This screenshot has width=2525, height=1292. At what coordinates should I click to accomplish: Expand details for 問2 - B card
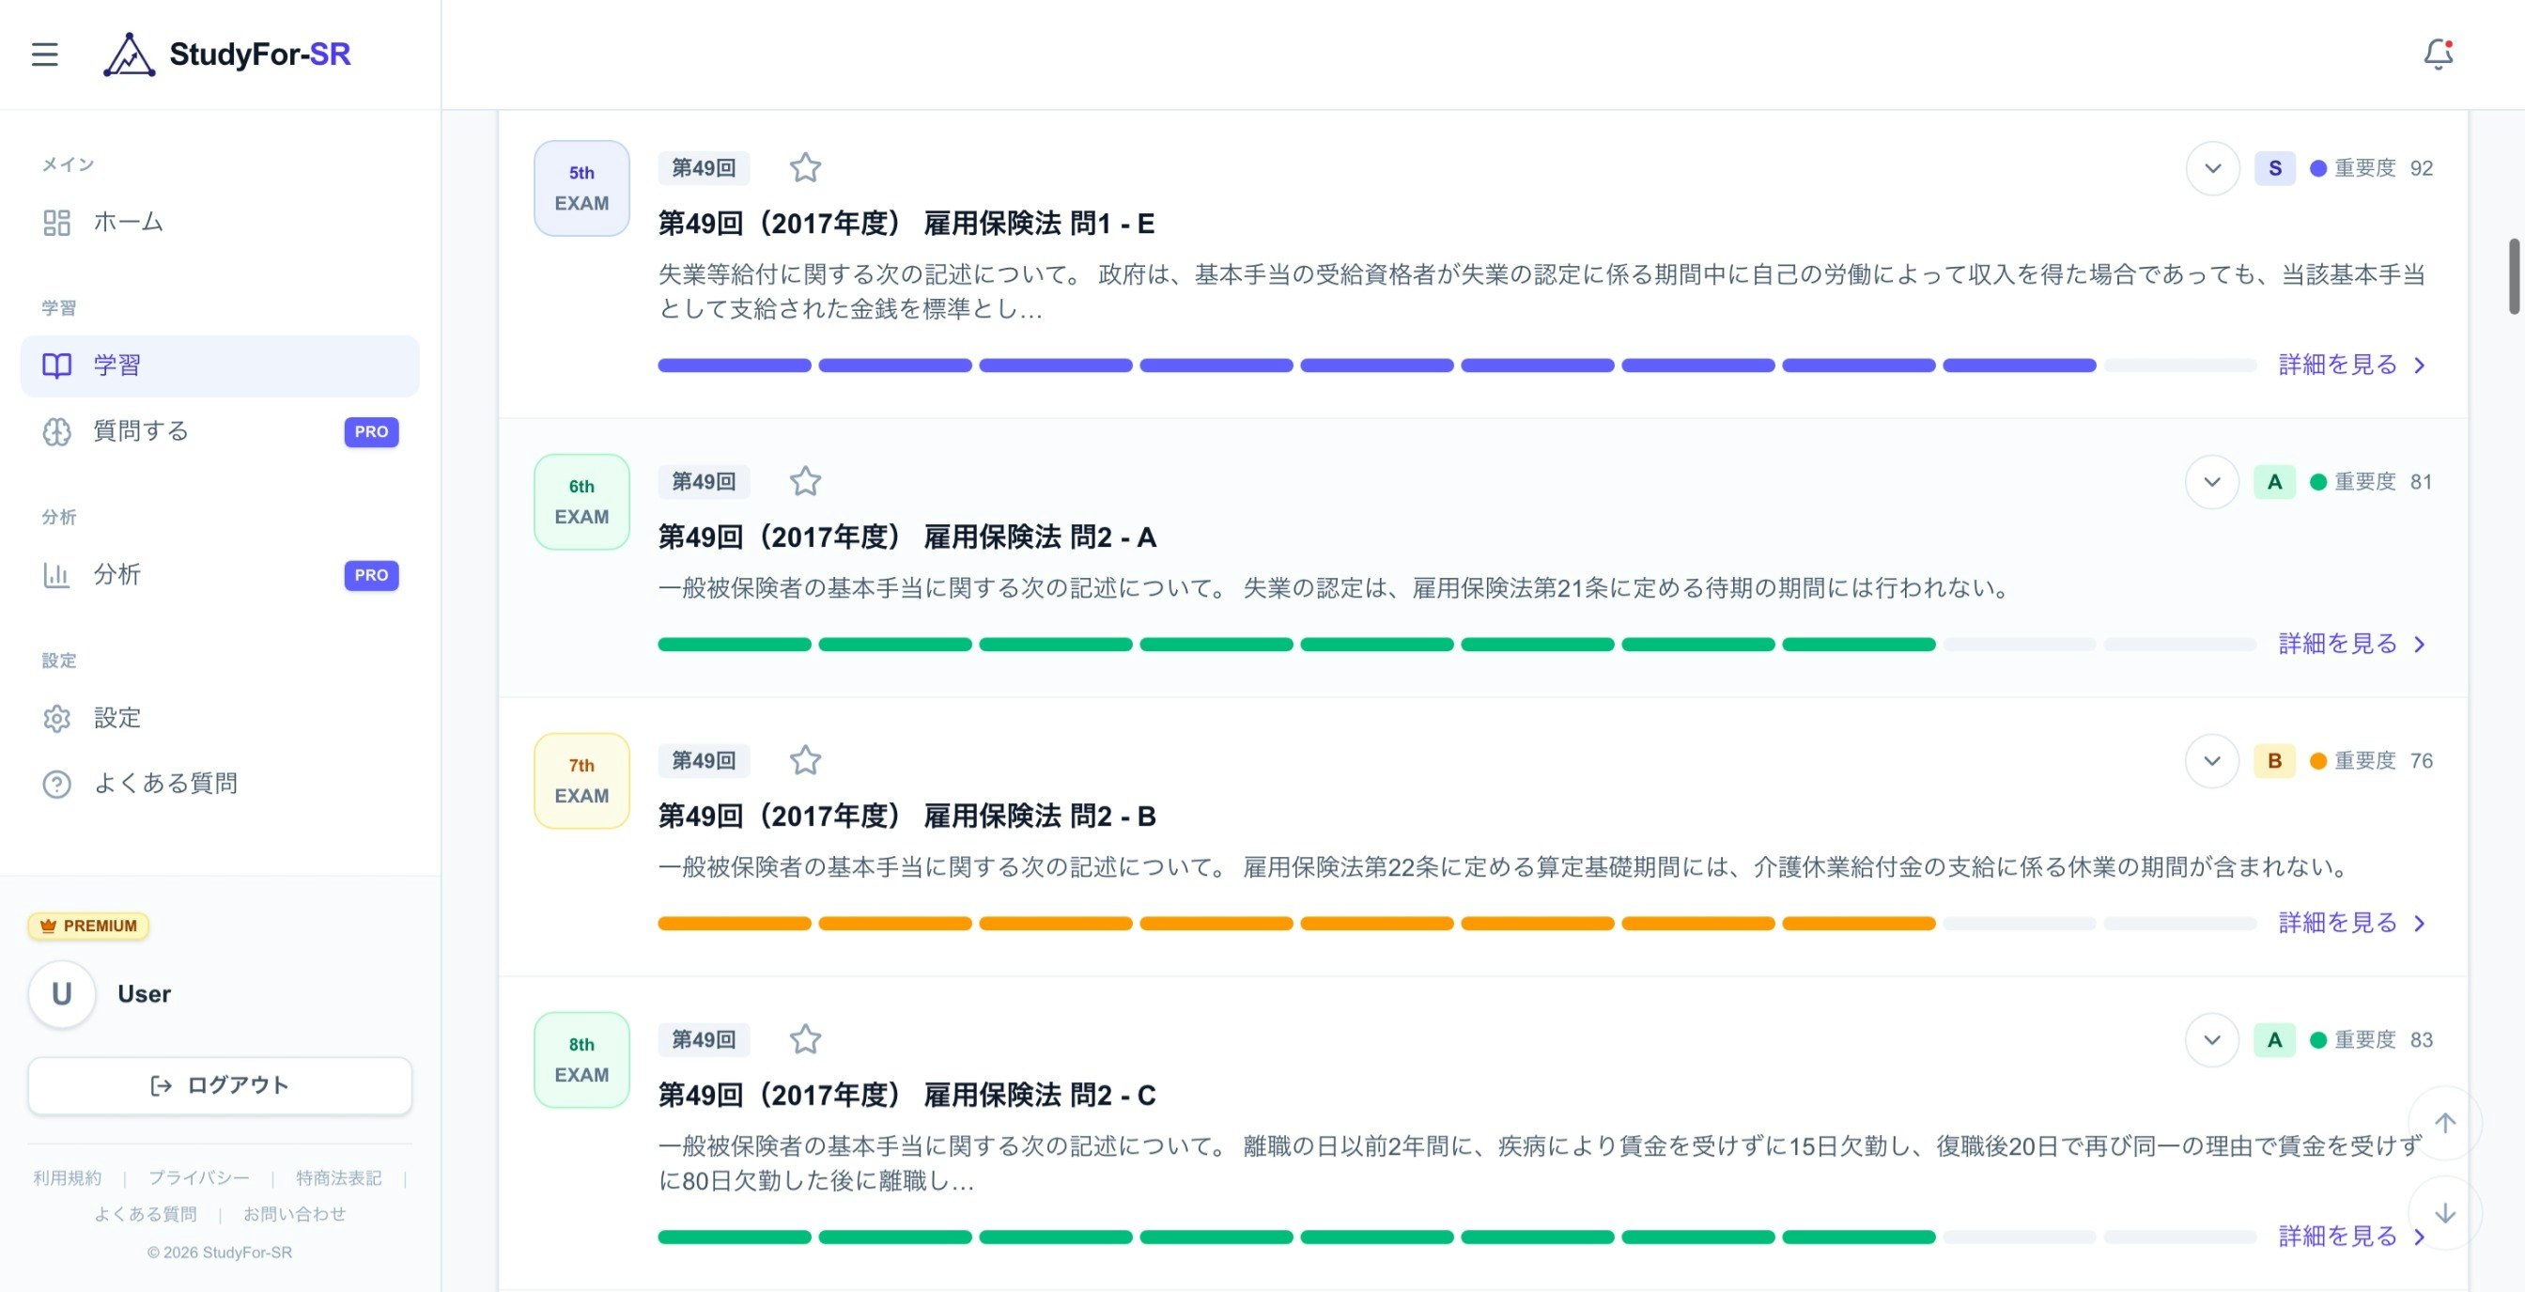(x=2211, y=761)
